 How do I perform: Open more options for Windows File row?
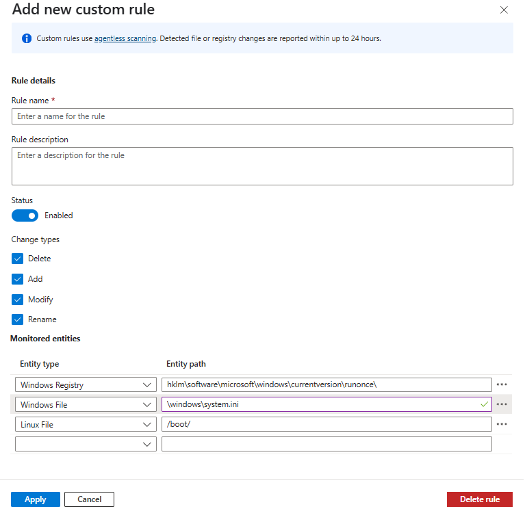click(502, 404)
